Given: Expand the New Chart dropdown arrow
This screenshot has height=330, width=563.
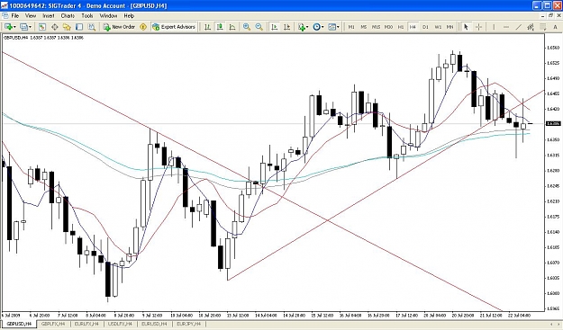Looking at the screenshot, I should pyautogui.click(x=14, y=27).
